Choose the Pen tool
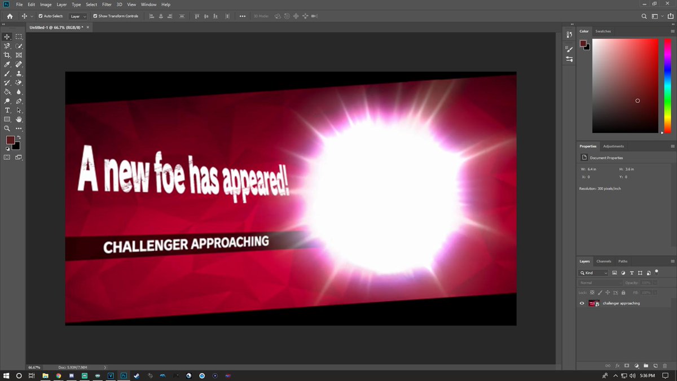Image resolution: width=677 pixels, height=381 pixels. tap(19, 101)
